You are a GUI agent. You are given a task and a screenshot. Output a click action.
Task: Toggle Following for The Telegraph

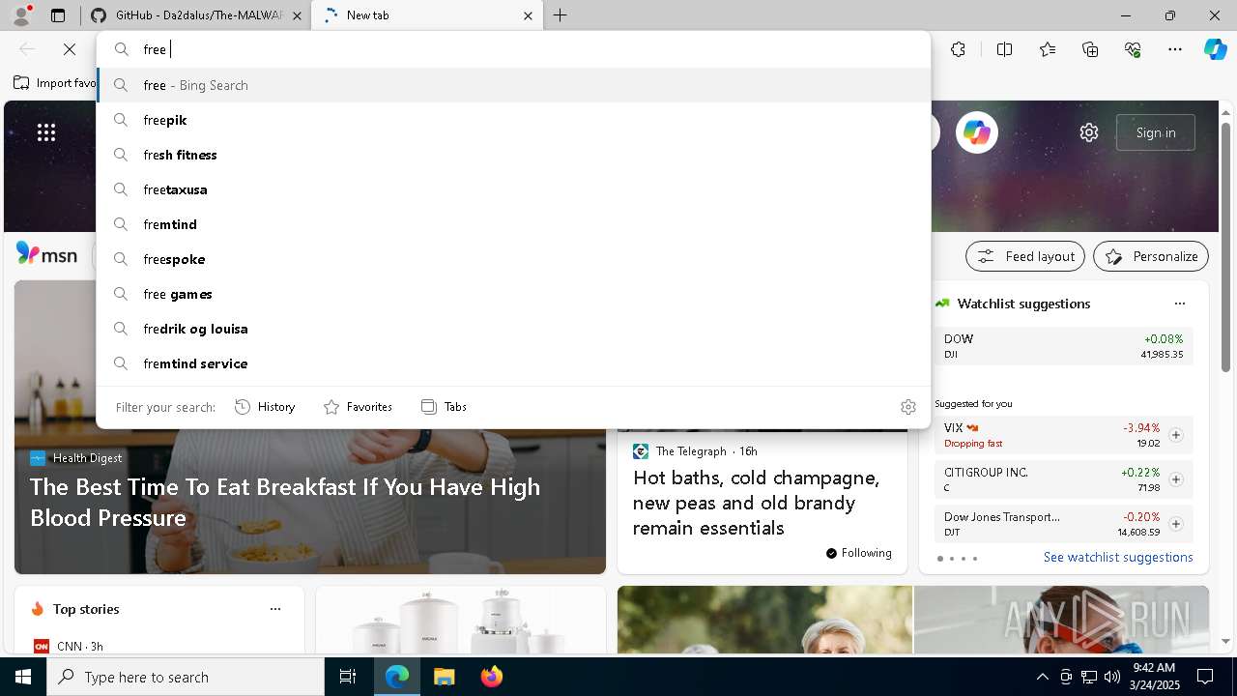[859, 553]
